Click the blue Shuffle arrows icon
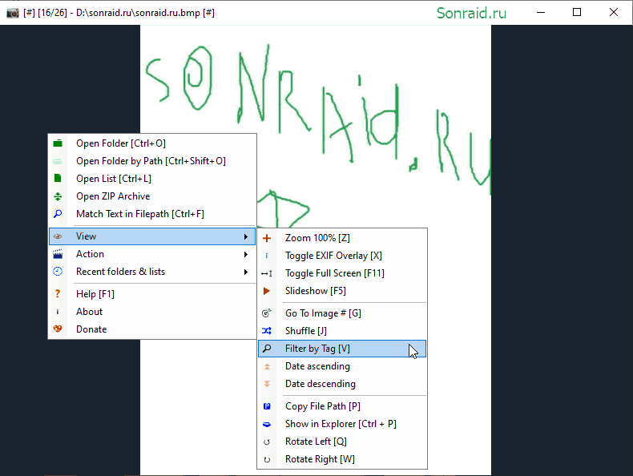Viewport: 633px width, 476px height. (x=267, y=331)
